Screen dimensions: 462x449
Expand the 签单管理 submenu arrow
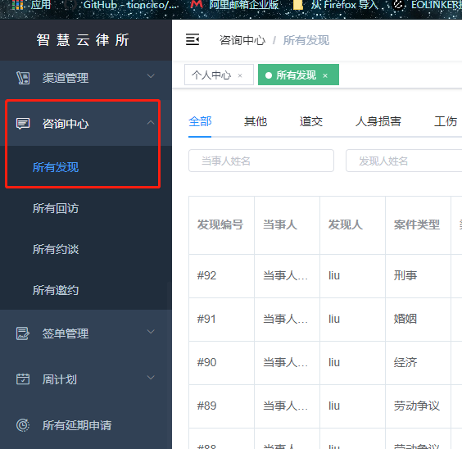point(151,332)
